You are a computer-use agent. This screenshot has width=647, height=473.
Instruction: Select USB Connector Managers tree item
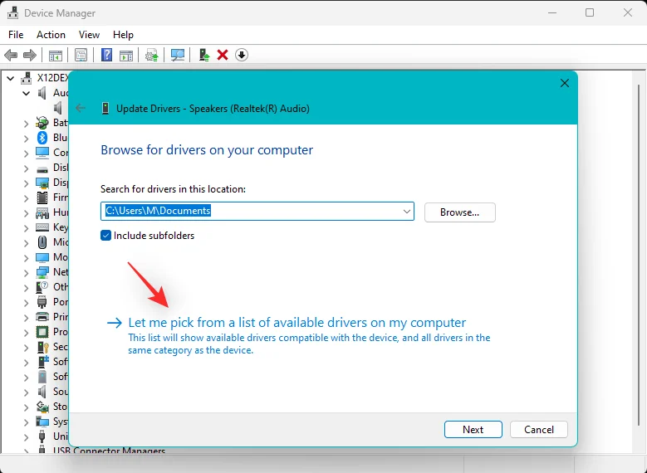pyautogui.click(x=109, y=451)
